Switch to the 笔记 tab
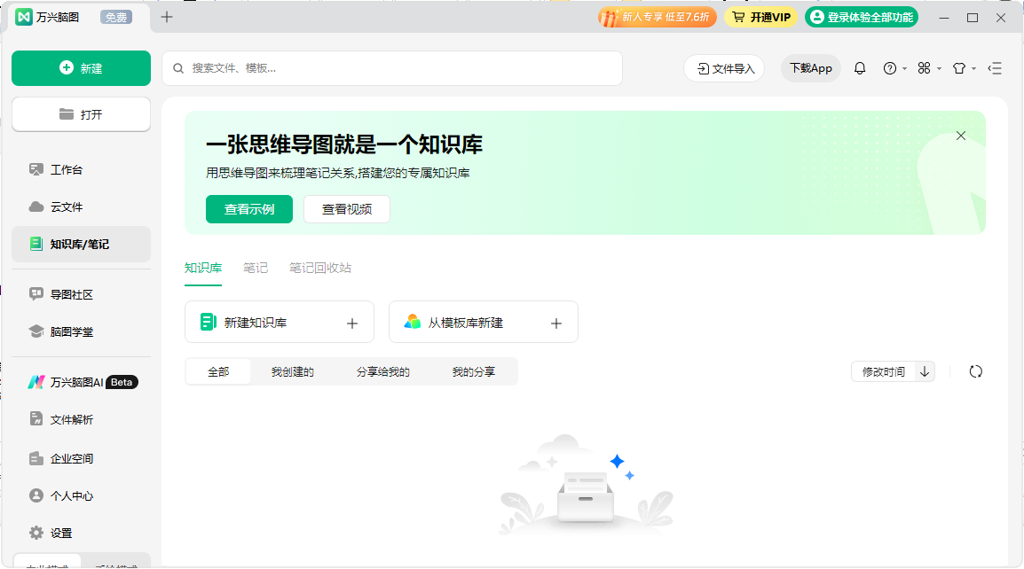This screenshot has width=1024, height=569. (x=256, y=269)
